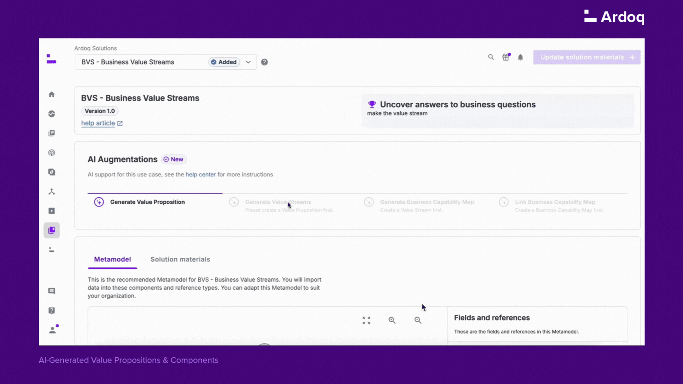
Task: Click the play presentations icon in the sidebar
Action: point(52,211)
